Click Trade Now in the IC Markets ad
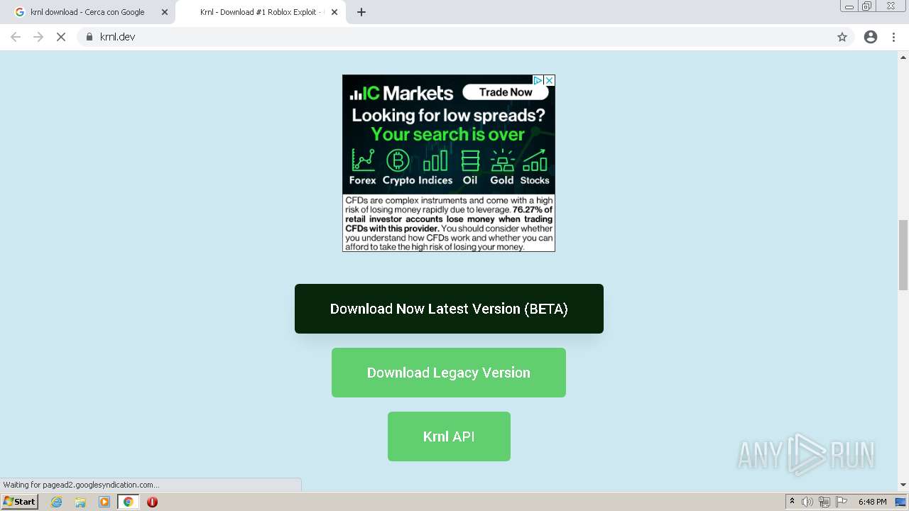The height and width of the screenshot is (511, 909). pyautogui.click(x=506, y=92)
